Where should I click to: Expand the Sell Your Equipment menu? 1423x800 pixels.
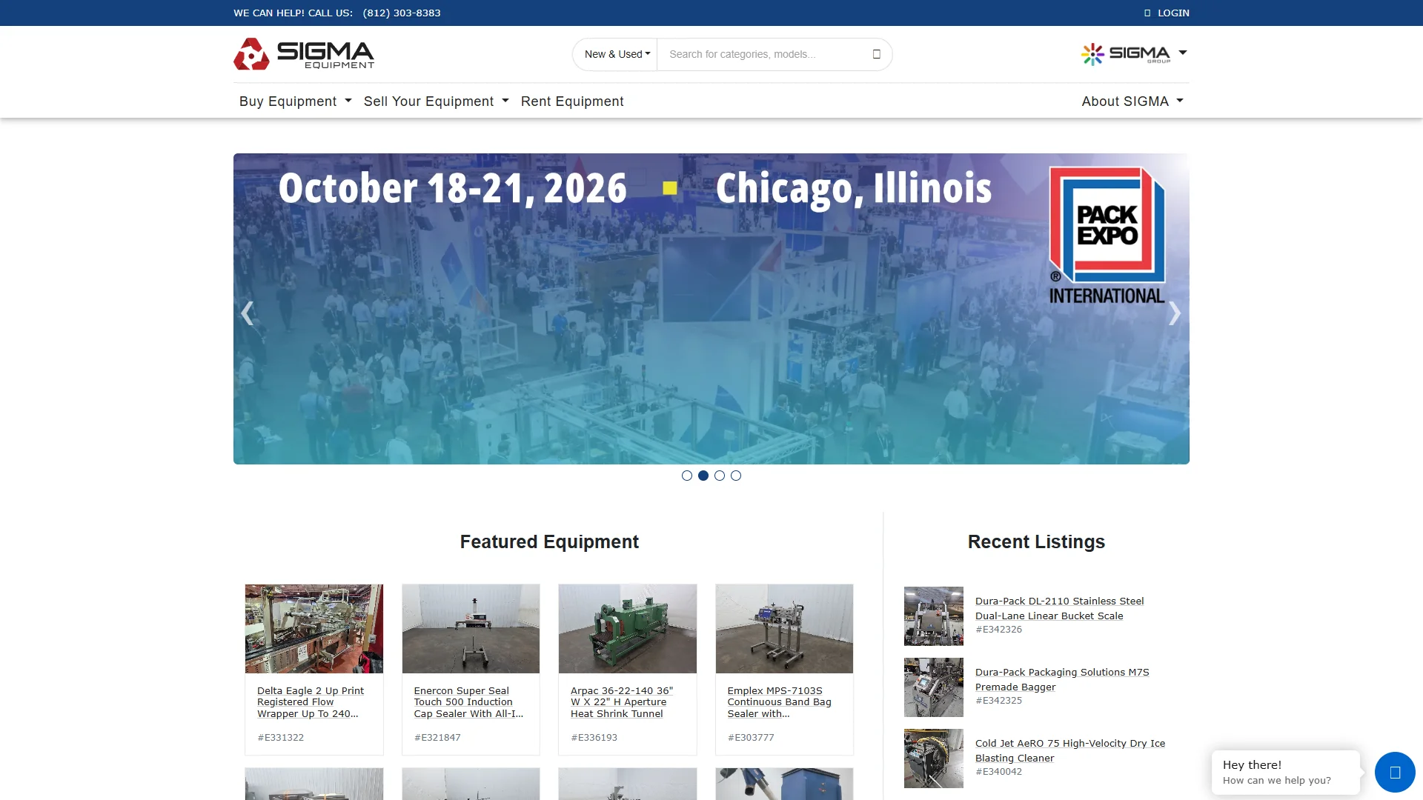coord(436,101)
